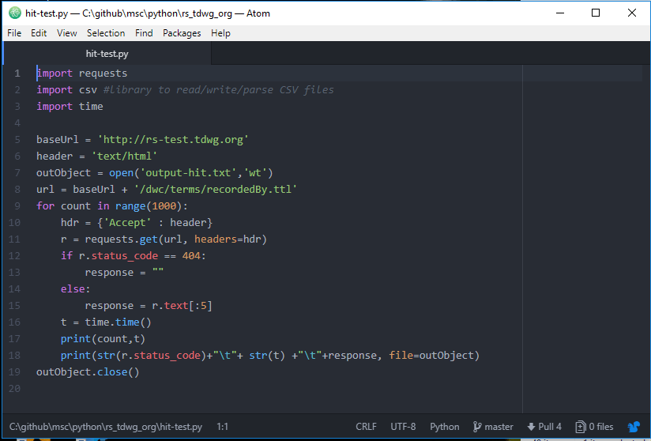This screenshot has width=651, height=441.
Task: Click 'file' keyword argument on line 18
Action: [x=401, y=356]
